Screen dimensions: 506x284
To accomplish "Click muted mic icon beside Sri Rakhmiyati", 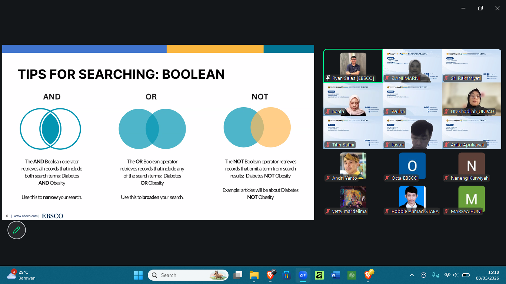I will (446, 78).
